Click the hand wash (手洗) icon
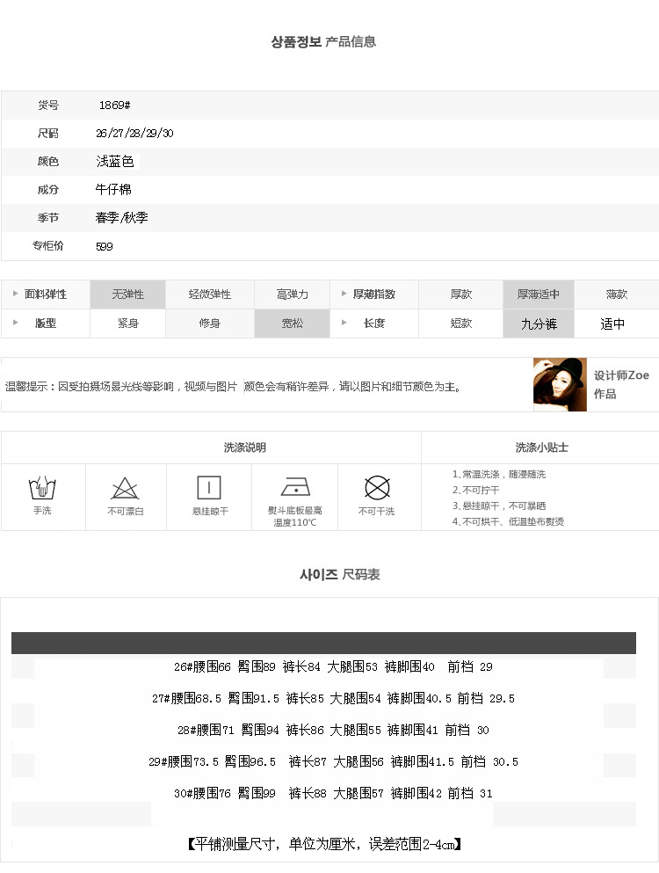 (42, 488)
